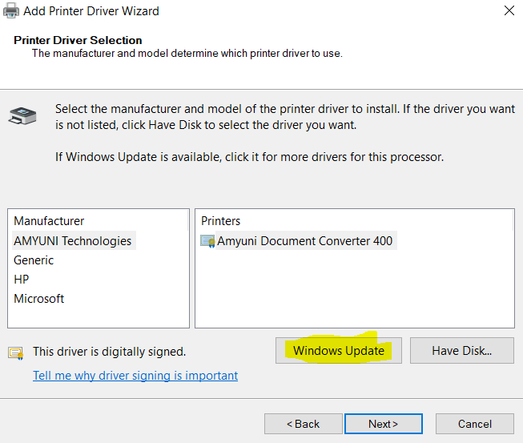The height and width of the screenshot is (443, 523).
Task: Select Amyuni Document Converter 400 printer
Action: pos(304,240)
